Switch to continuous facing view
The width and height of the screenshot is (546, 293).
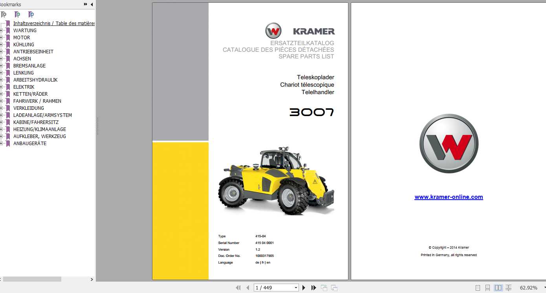508,288
